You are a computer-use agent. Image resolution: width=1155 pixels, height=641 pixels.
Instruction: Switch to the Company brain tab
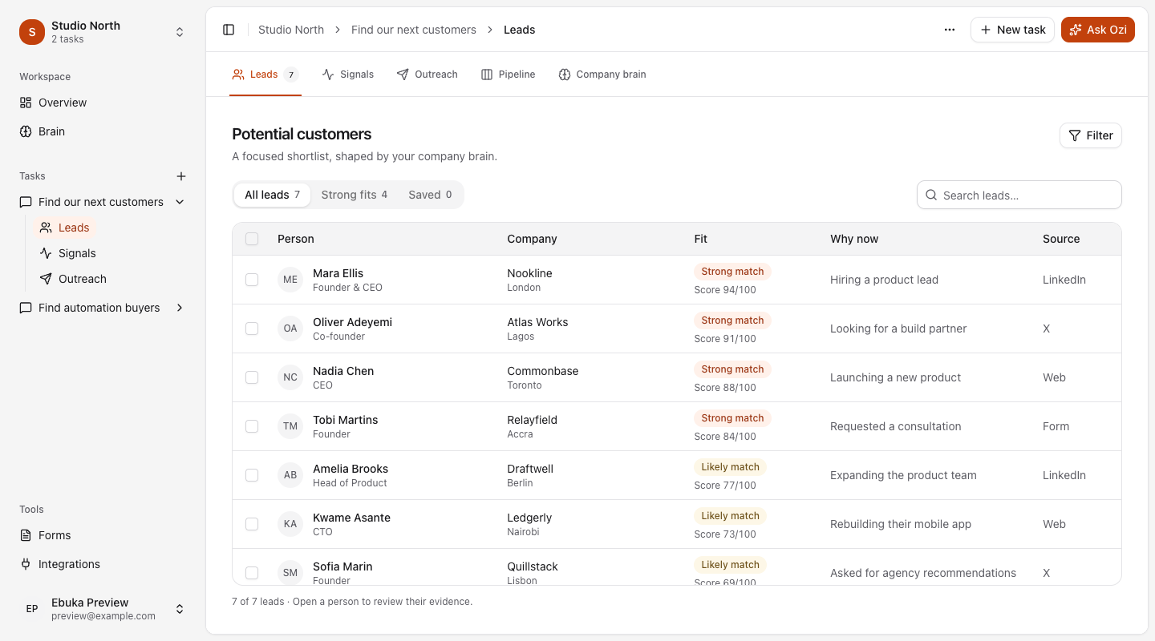(602, 75)
